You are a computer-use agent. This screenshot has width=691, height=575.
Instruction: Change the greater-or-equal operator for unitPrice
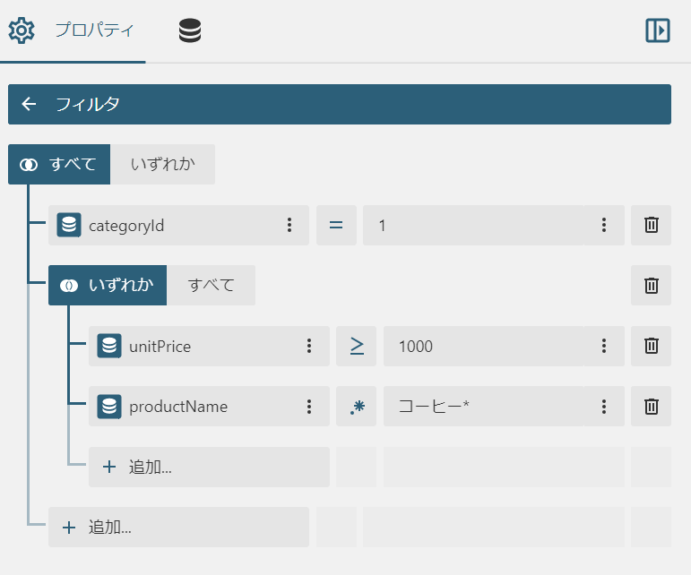[x=356, y=346]
